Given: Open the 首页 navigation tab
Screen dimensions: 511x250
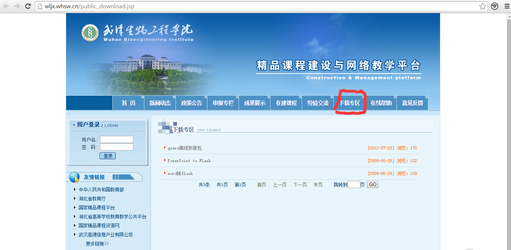Looking at the screenshot, I should pyautogui.click(x=128, y=103).
